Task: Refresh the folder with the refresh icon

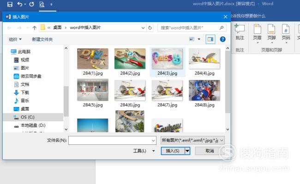Action: click(x=150, y=28)
